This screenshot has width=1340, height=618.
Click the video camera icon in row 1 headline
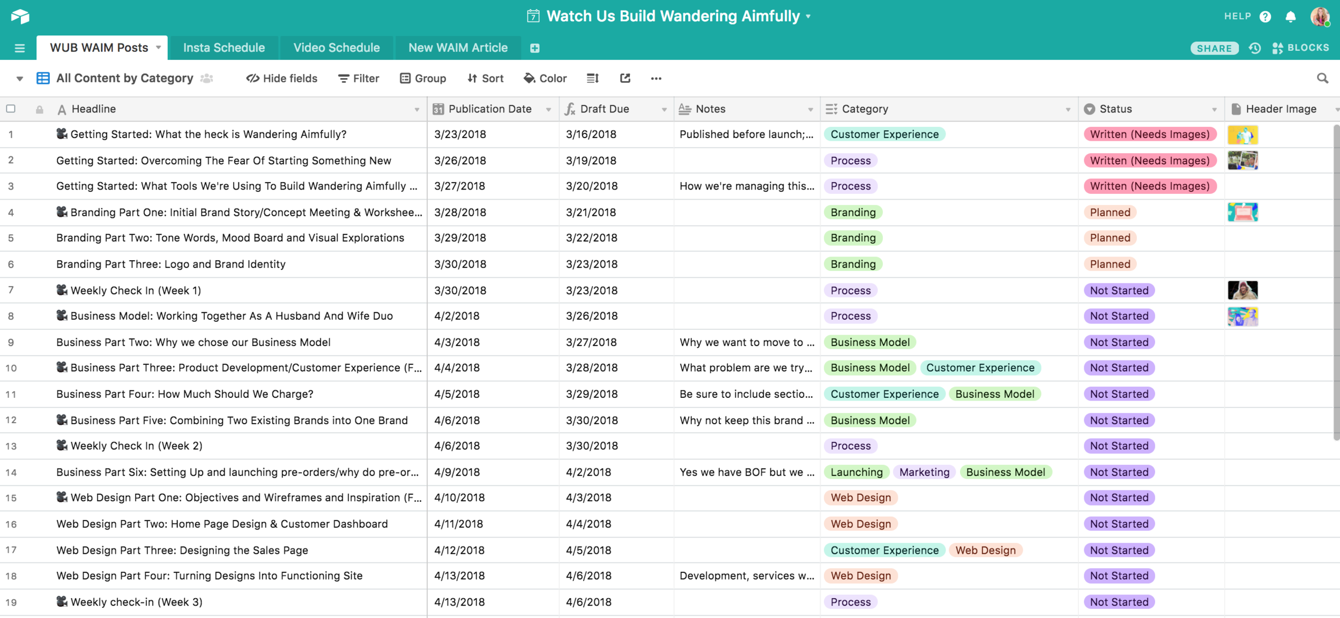(x=62, y=134)
